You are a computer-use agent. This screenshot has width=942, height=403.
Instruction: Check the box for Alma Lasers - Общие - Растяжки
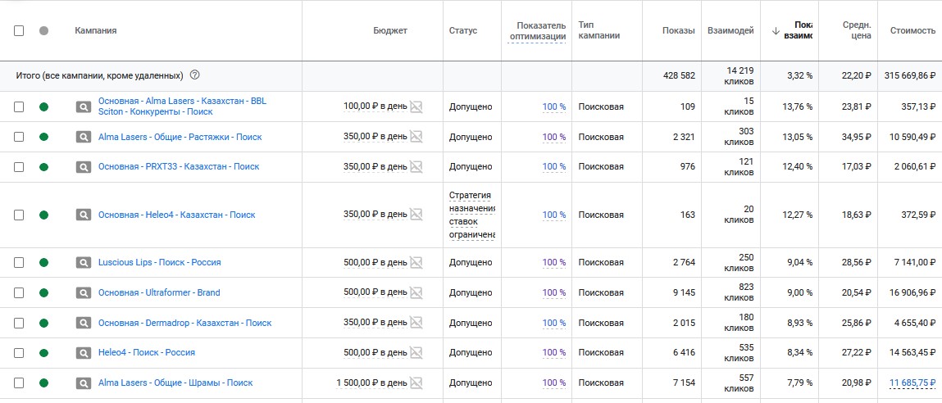[x=19, y=137]
